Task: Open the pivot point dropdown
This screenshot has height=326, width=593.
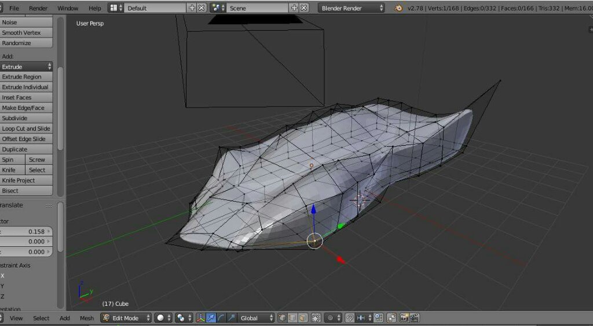Action: (184, 318)
